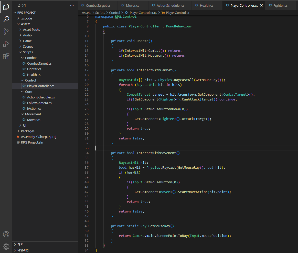Expand the UI folder in explorer

[25, 125]
